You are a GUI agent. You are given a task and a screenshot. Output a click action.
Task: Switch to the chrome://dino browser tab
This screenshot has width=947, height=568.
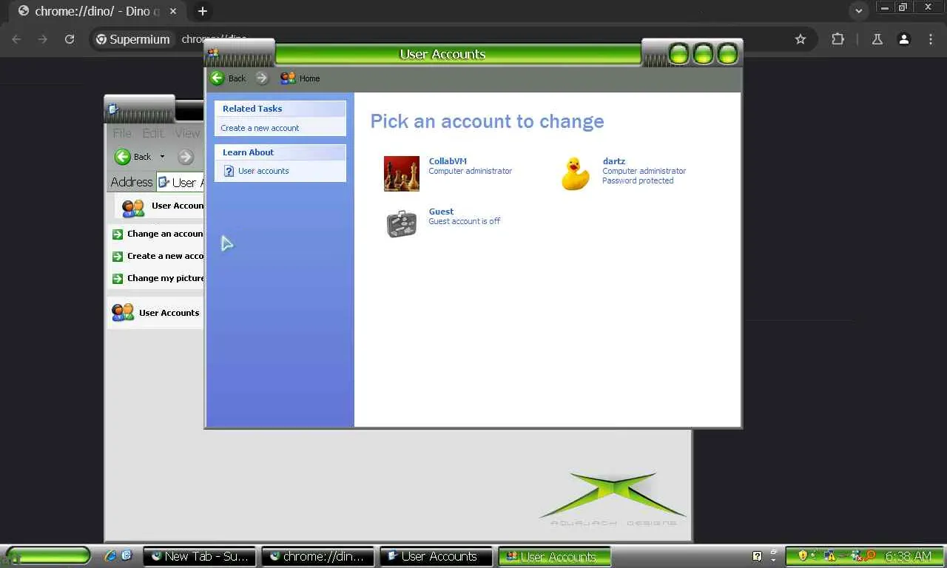[x=97, y=11]
